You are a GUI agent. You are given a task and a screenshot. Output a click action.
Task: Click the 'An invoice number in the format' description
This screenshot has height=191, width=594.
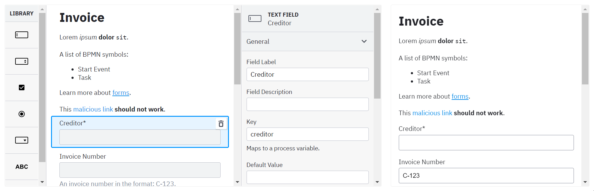point(118,184)
